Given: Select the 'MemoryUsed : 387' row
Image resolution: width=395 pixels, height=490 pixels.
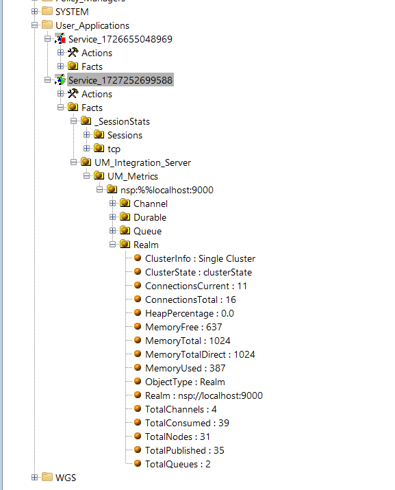Looking at the screenshot, I should pyautogui.click(x=185, y=368).
